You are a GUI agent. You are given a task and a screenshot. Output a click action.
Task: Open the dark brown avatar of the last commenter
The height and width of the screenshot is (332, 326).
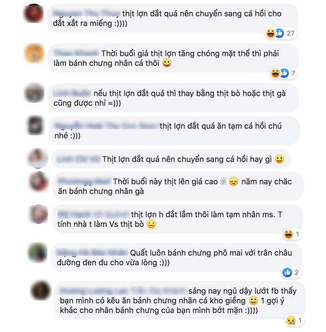click(x=40, y=290)
